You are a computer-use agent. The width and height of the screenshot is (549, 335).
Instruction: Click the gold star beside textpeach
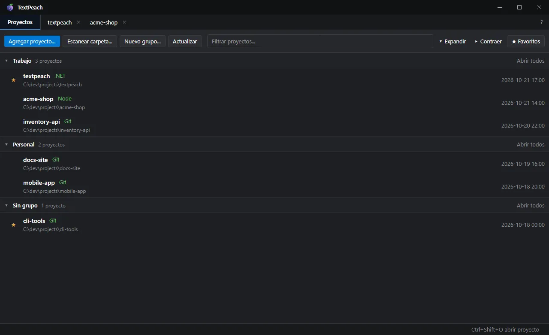coord(13,80)
